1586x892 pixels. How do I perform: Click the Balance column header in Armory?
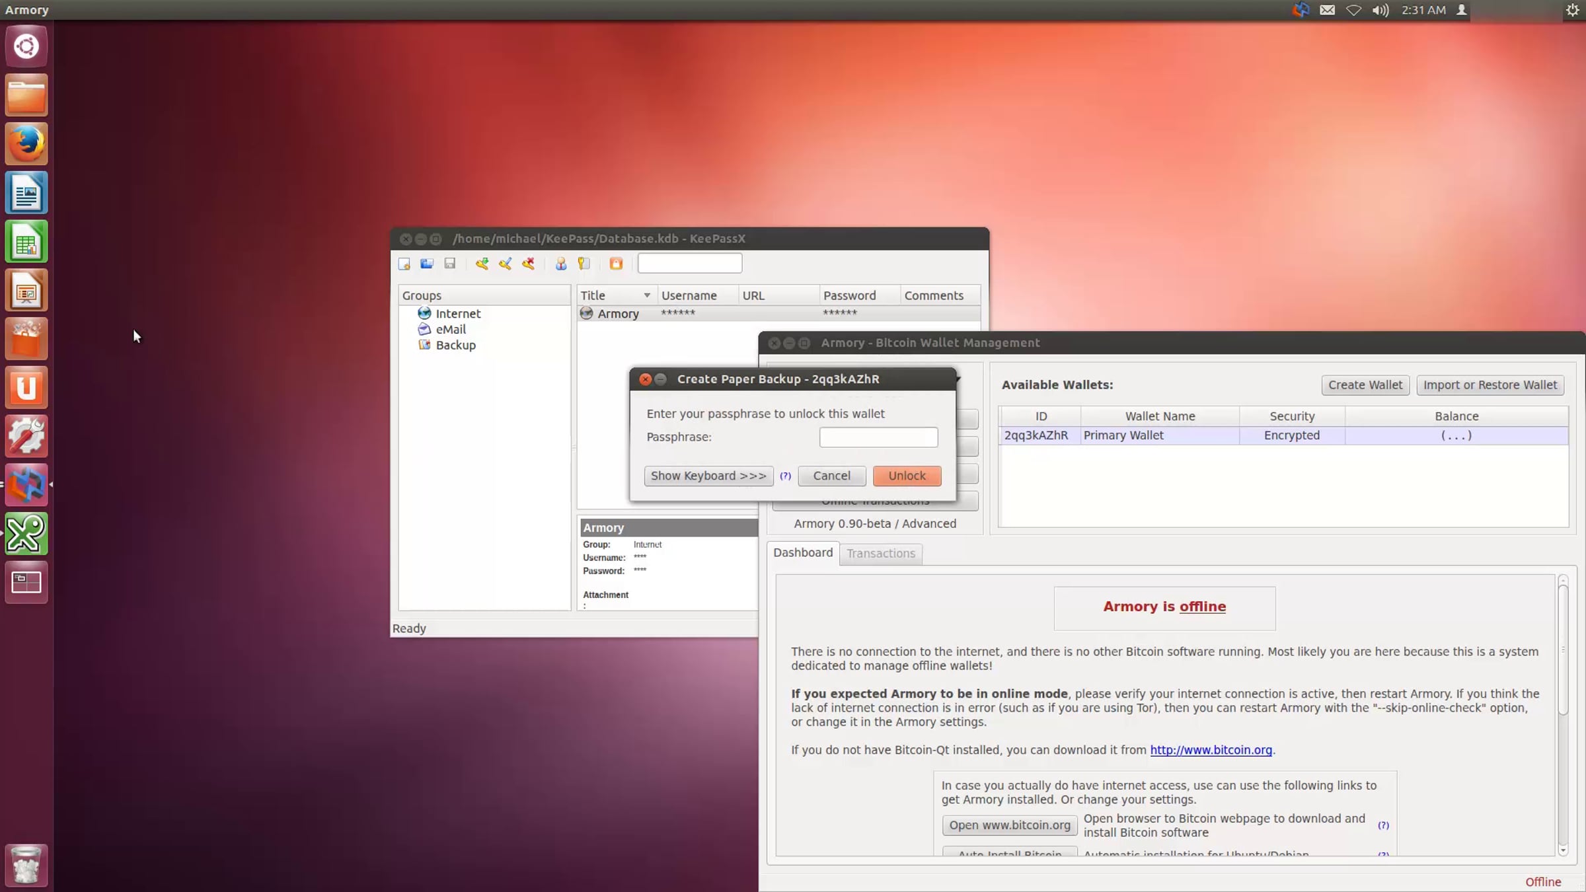point(1456,416)
